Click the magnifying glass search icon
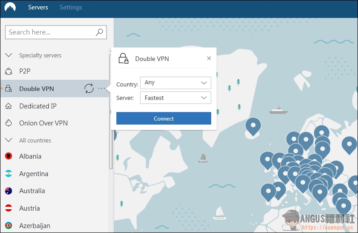 pos(99,32)
